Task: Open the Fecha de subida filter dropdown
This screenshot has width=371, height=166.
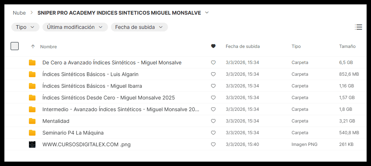Action: pyautogui.click(x=139, y=27)
